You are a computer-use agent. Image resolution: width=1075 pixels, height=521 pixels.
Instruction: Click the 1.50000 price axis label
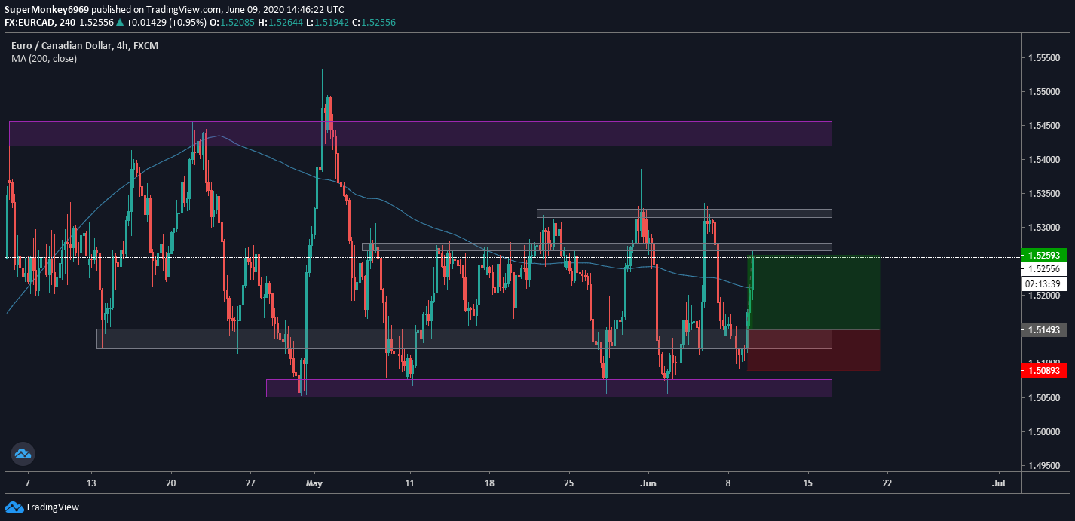coord(1043,432)
